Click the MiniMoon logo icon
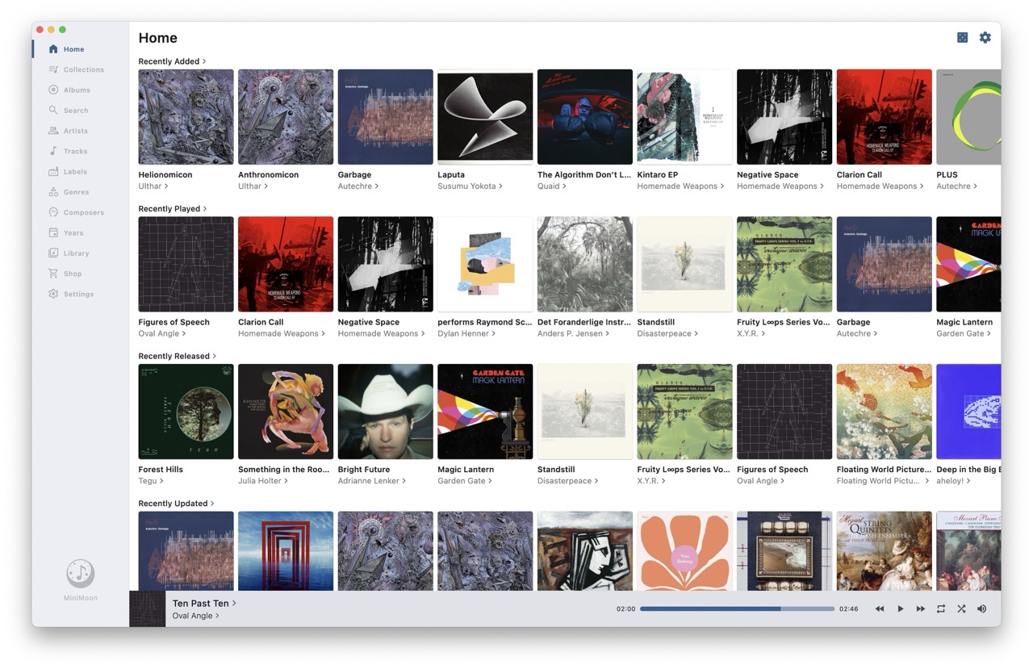The image size is (1033, 669). (x=81, y=574)
